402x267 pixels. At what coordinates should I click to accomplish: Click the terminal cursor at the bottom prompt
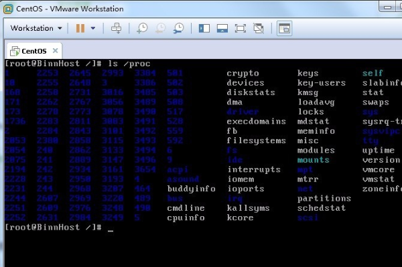coord(111,231)
